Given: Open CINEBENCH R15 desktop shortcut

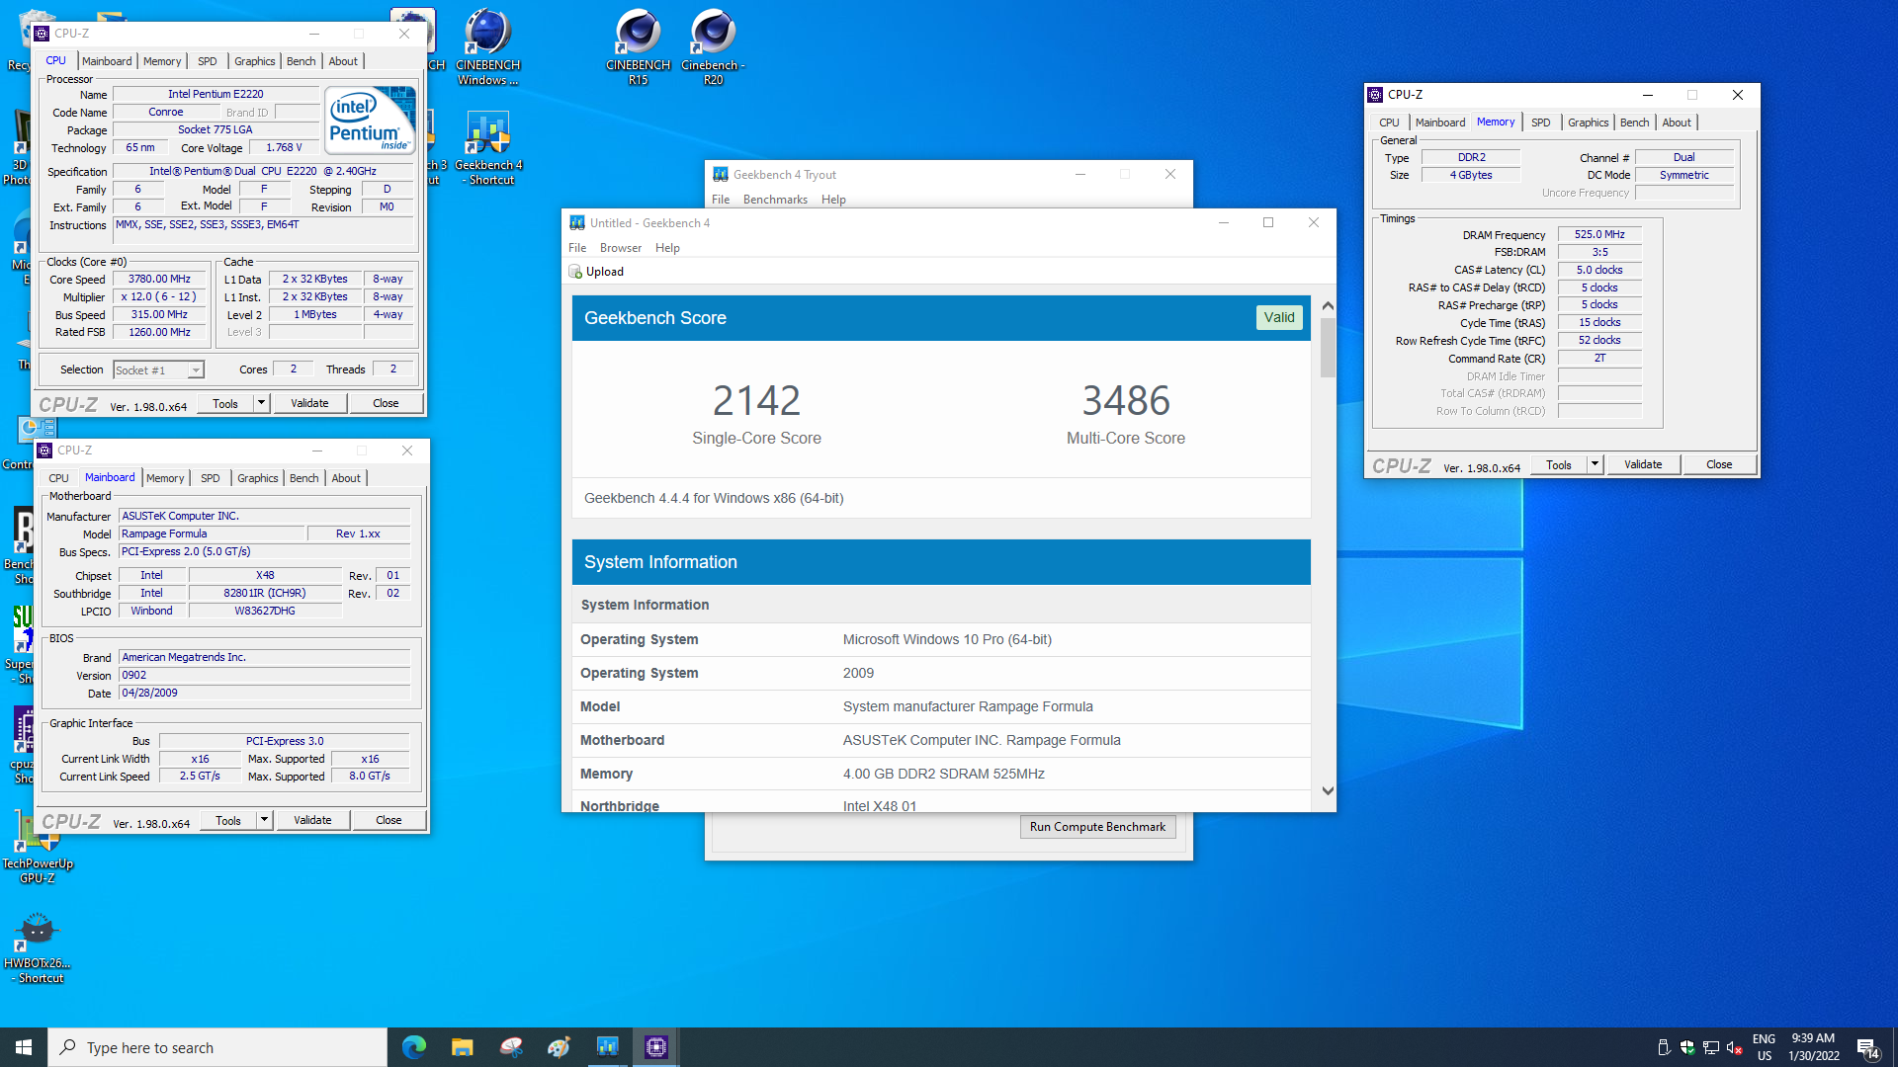Looking at the screenshot, I should [x=638, y=46].
